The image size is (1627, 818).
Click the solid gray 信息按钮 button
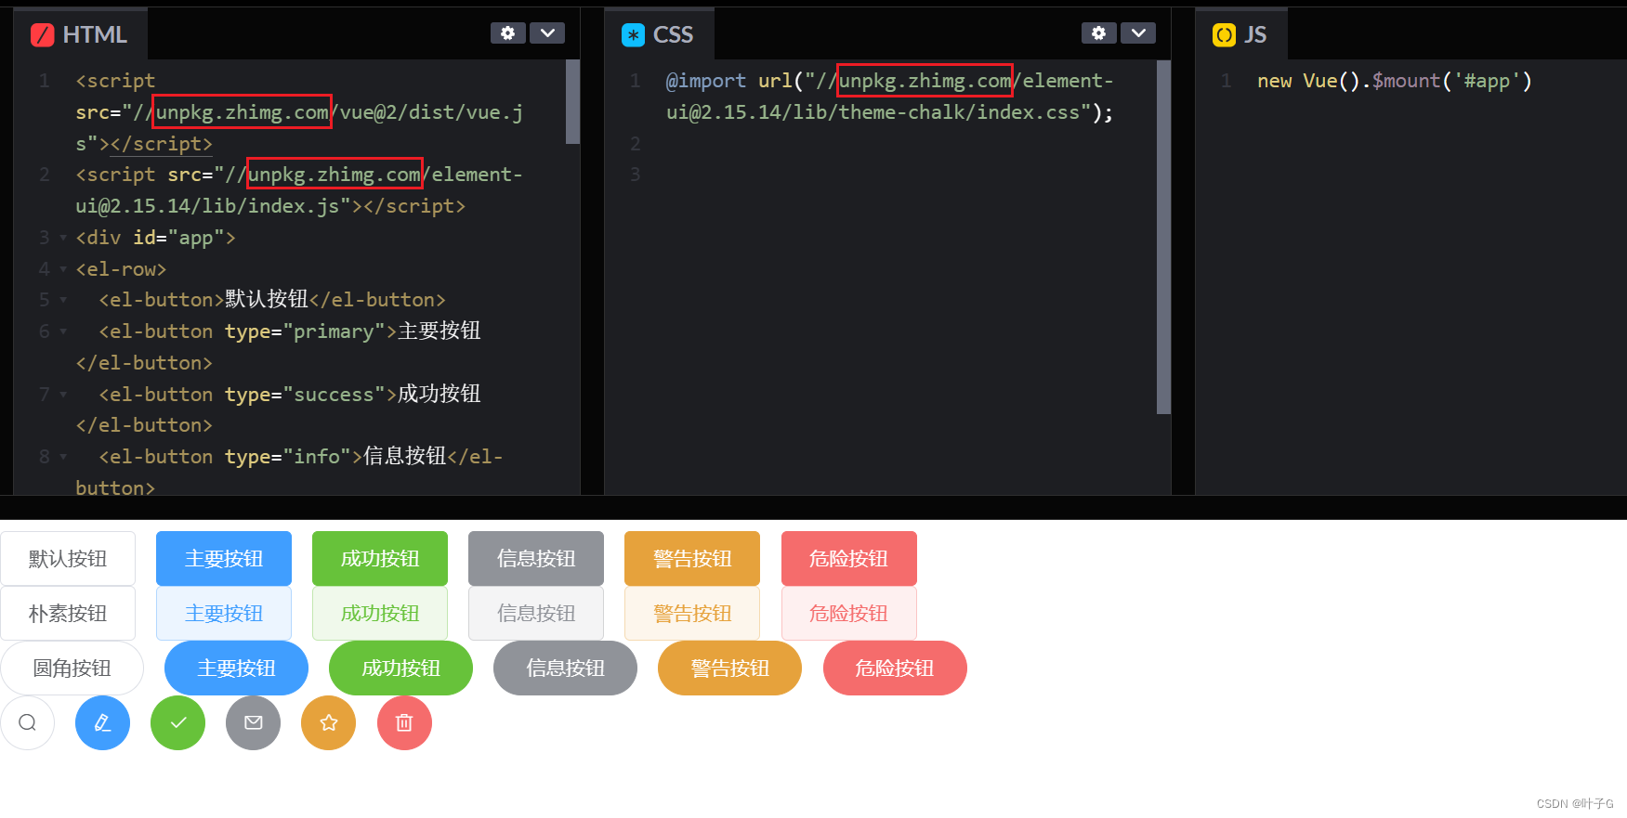tap(536, 558)
